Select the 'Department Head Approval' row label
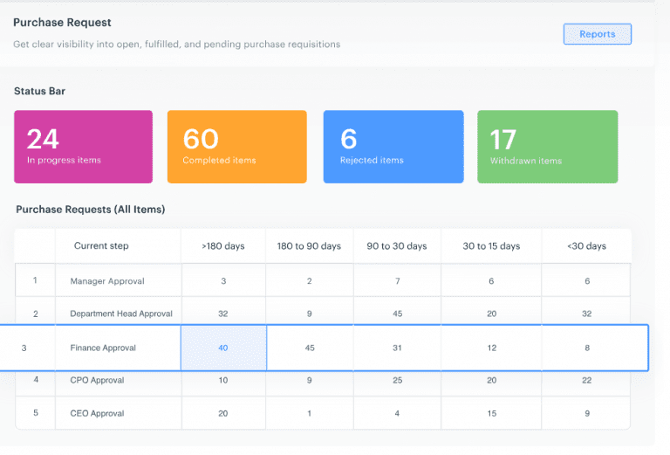Image resolution: width=670 pixels, height=455 pixels. click(x=121, y=314)
